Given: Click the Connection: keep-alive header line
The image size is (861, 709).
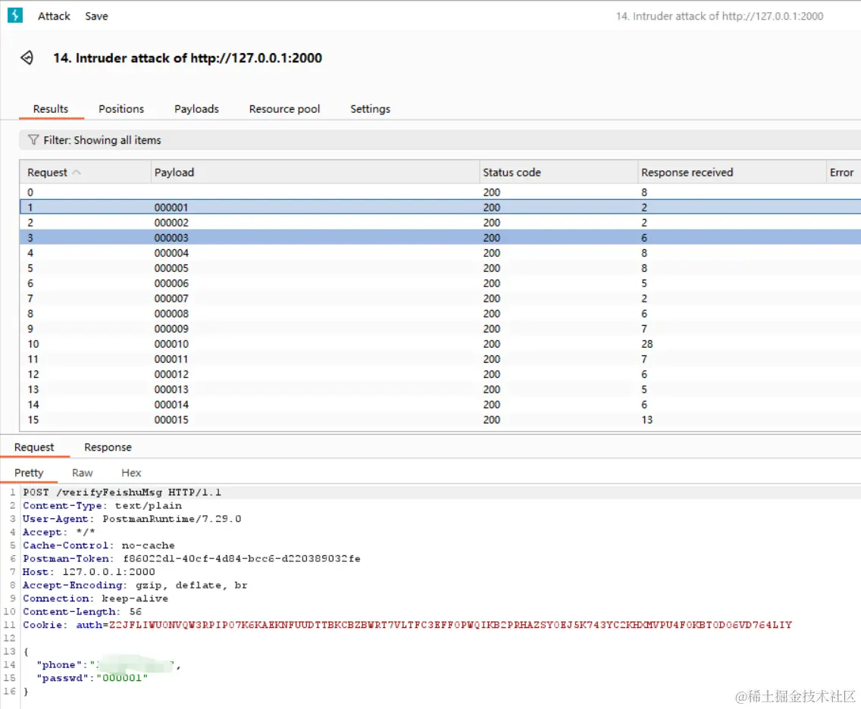Looking at the screenshot, I should tap(95, 598).
